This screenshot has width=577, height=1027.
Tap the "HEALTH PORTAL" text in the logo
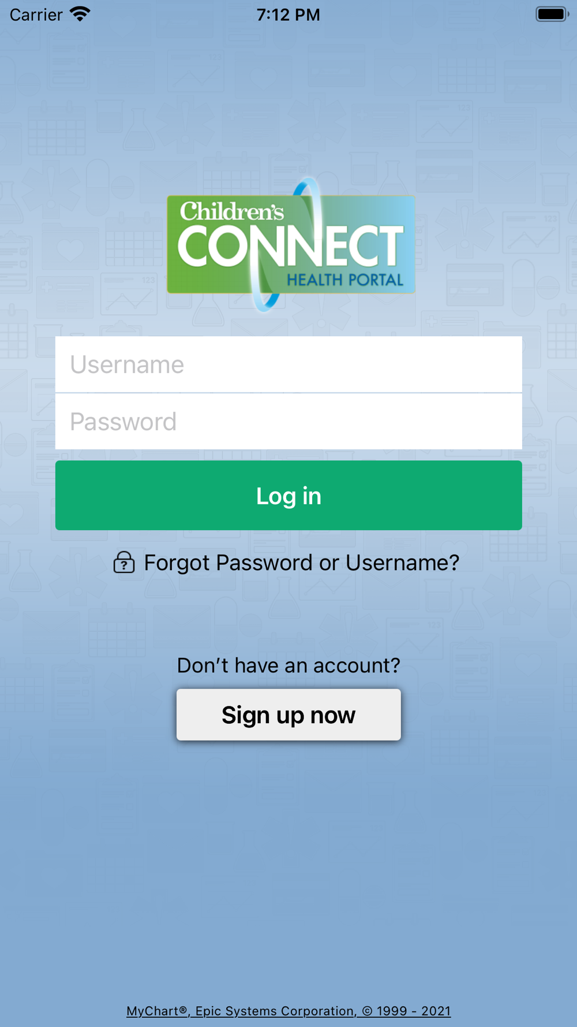pos(345,280)
